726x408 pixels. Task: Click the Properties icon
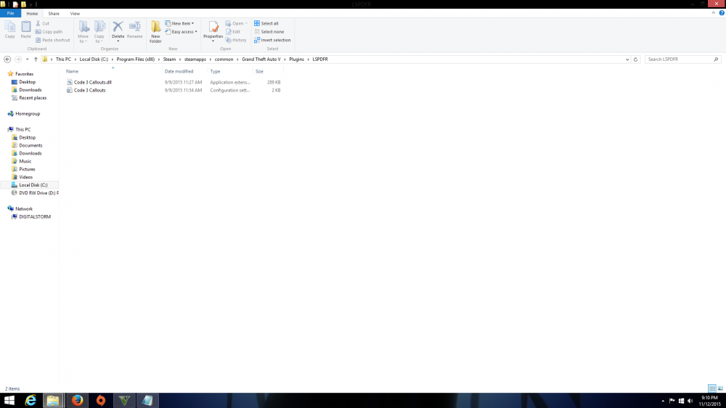(213, 28)
